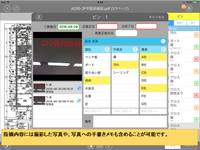Tap the pencil icon in bottom toolbar
This screenshot has height=150, width=200.
(x=7, y=146)
